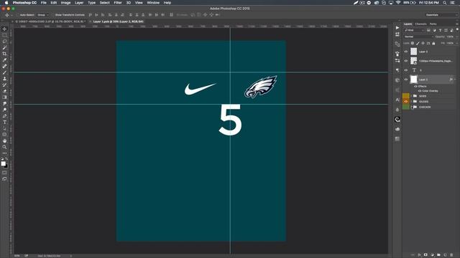Collapse the Layer 2 effects list arrow
The image size is (460, 258).
coord(455,80)
